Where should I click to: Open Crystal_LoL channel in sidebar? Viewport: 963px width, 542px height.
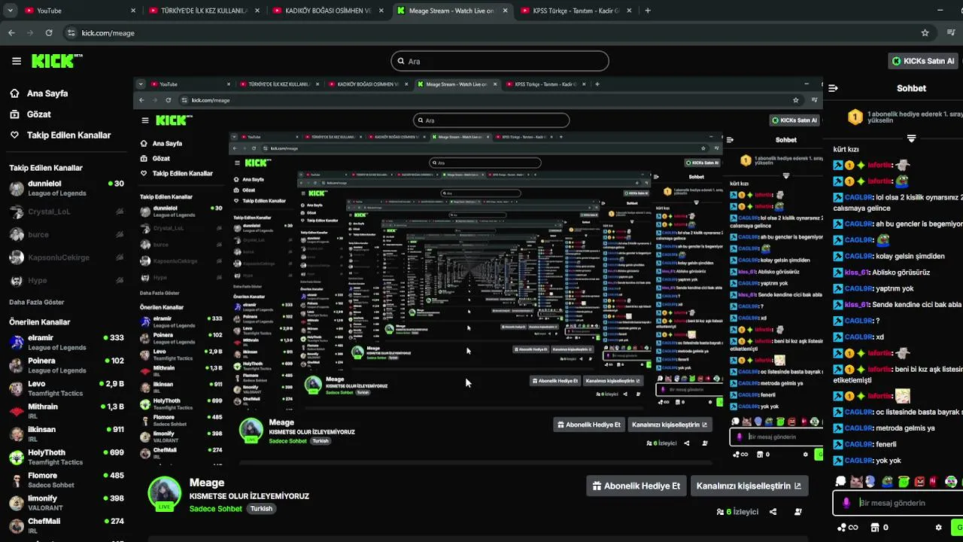click(x=66, y=212)
